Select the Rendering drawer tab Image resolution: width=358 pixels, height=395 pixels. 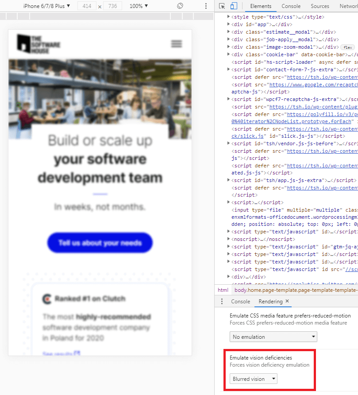click(x=270, y=301)
